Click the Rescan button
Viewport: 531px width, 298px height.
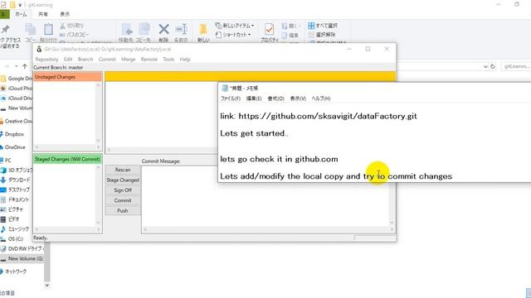point(123,170)
